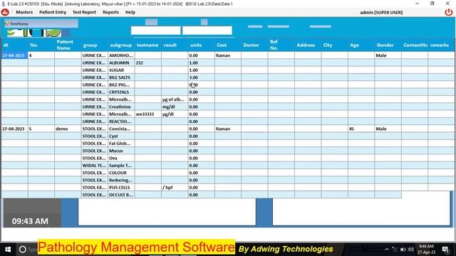Click the red power logout icon

pyautogui.click(x=448, y=12)
